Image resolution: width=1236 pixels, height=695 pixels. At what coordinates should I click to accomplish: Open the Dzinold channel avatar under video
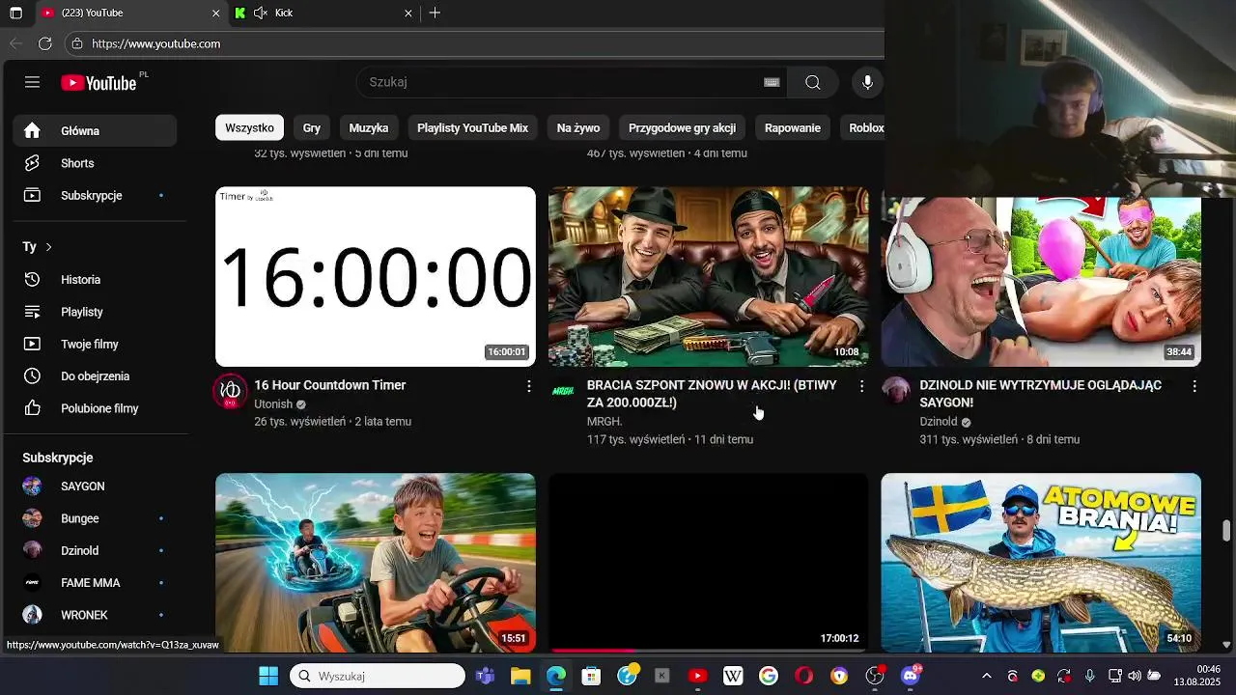coord(896,391)
